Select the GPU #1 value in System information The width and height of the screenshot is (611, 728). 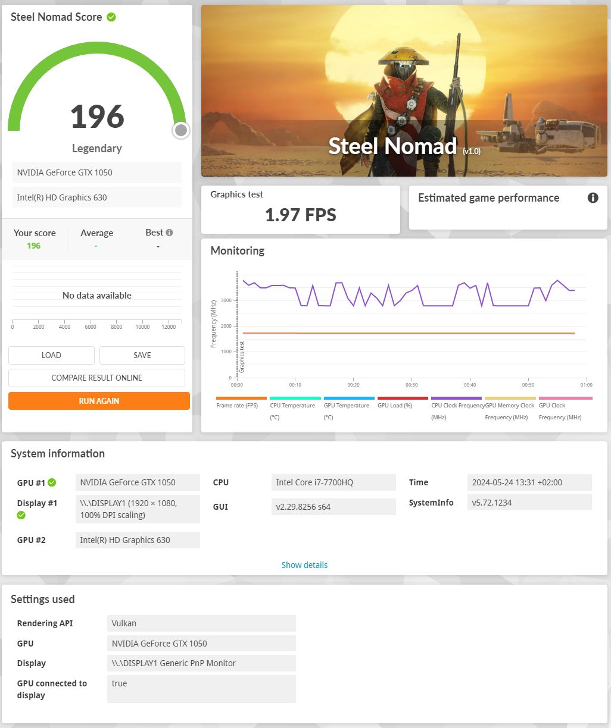(x=138, y=482)
